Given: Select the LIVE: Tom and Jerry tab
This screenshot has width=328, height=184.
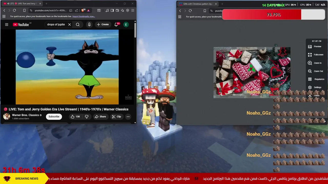Looking at the screenshot, I should point(22,4).
